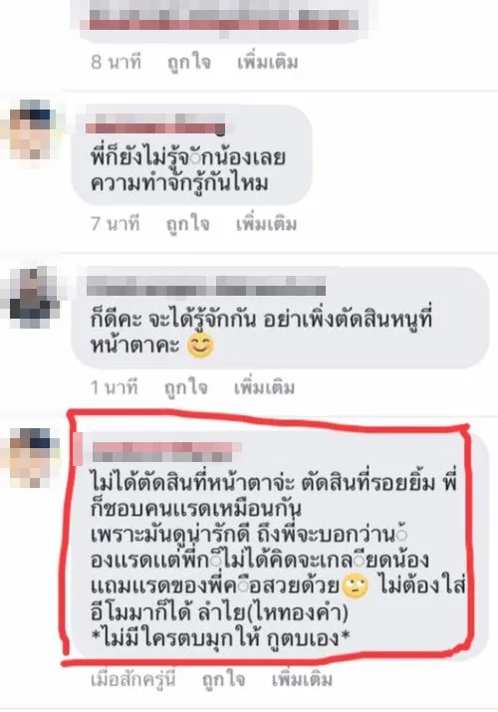Open the blurred author name above ก็ดีคะ จะได้รู้จักกัน
The image size is (498, 712).
206,286
